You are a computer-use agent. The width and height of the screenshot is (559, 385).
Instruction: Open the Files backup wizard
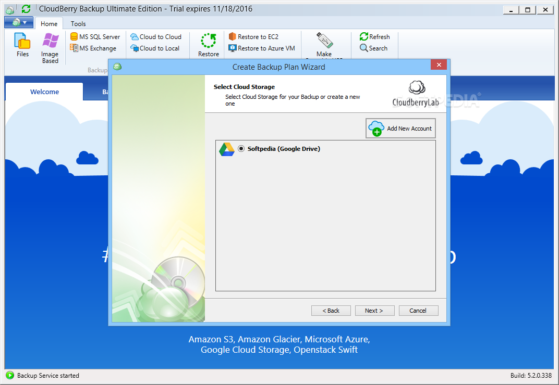click(22, 45)
